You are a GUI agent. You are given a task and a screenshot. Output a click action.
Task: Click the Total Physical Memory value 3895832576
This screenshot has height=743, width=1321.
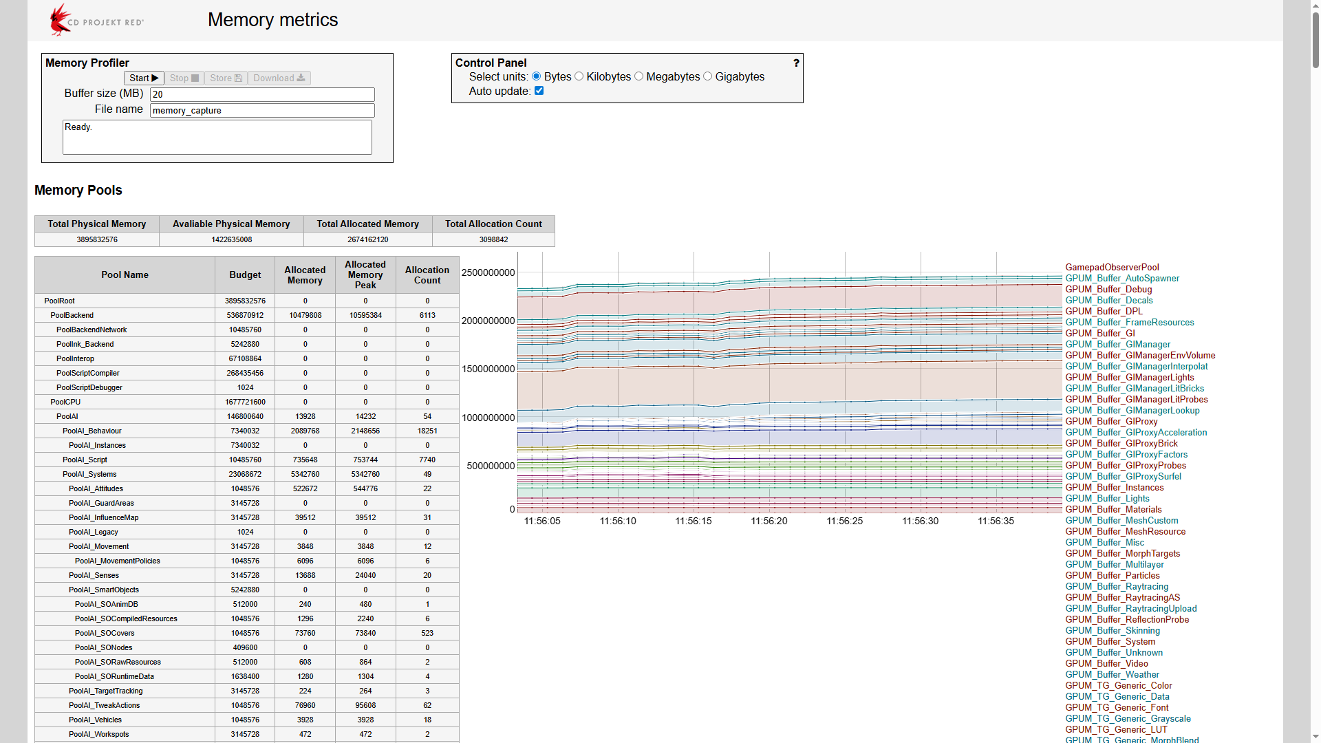pos(97,240)
